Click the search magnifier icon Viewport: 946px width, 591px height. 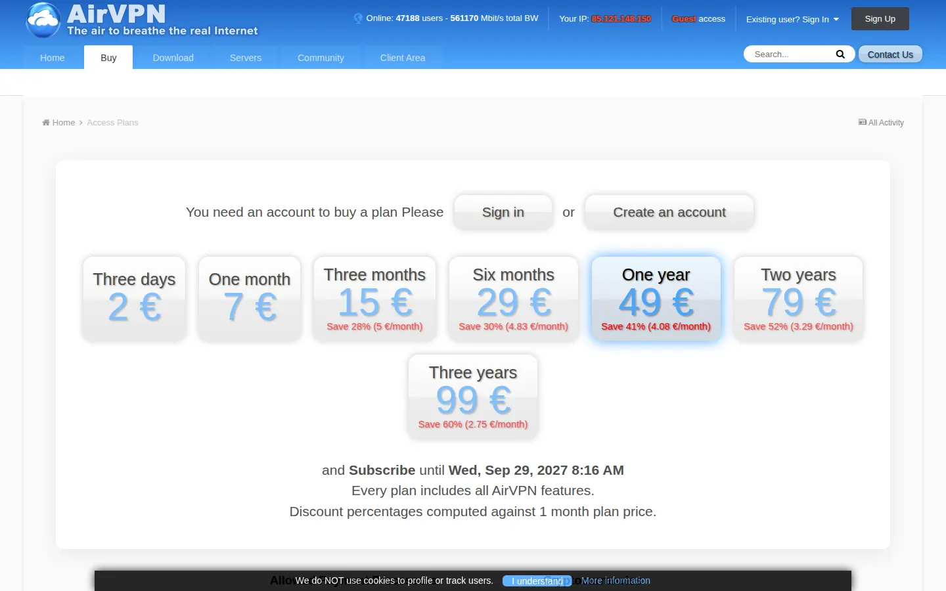pos(840,55)
